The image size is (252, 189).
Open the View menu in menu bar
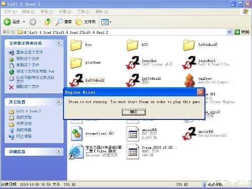[x=47, y=12]
